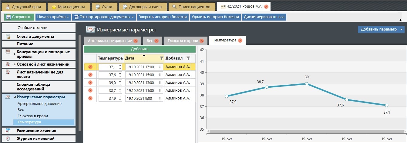The image size is (407, 143).
Task: Open Журнал изменений section
Action: coord(36,139)
